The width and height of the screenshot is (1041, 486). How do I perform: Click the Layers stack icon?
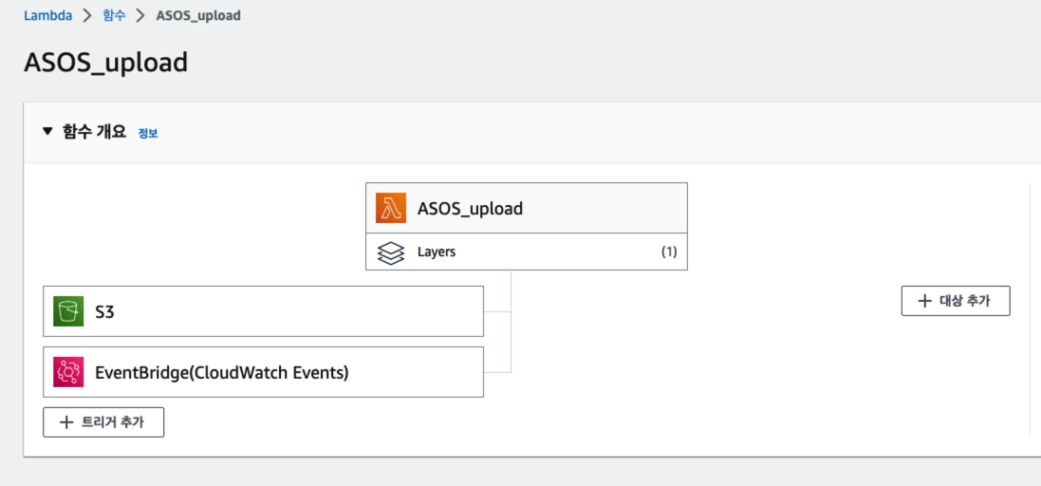(390, 252)
